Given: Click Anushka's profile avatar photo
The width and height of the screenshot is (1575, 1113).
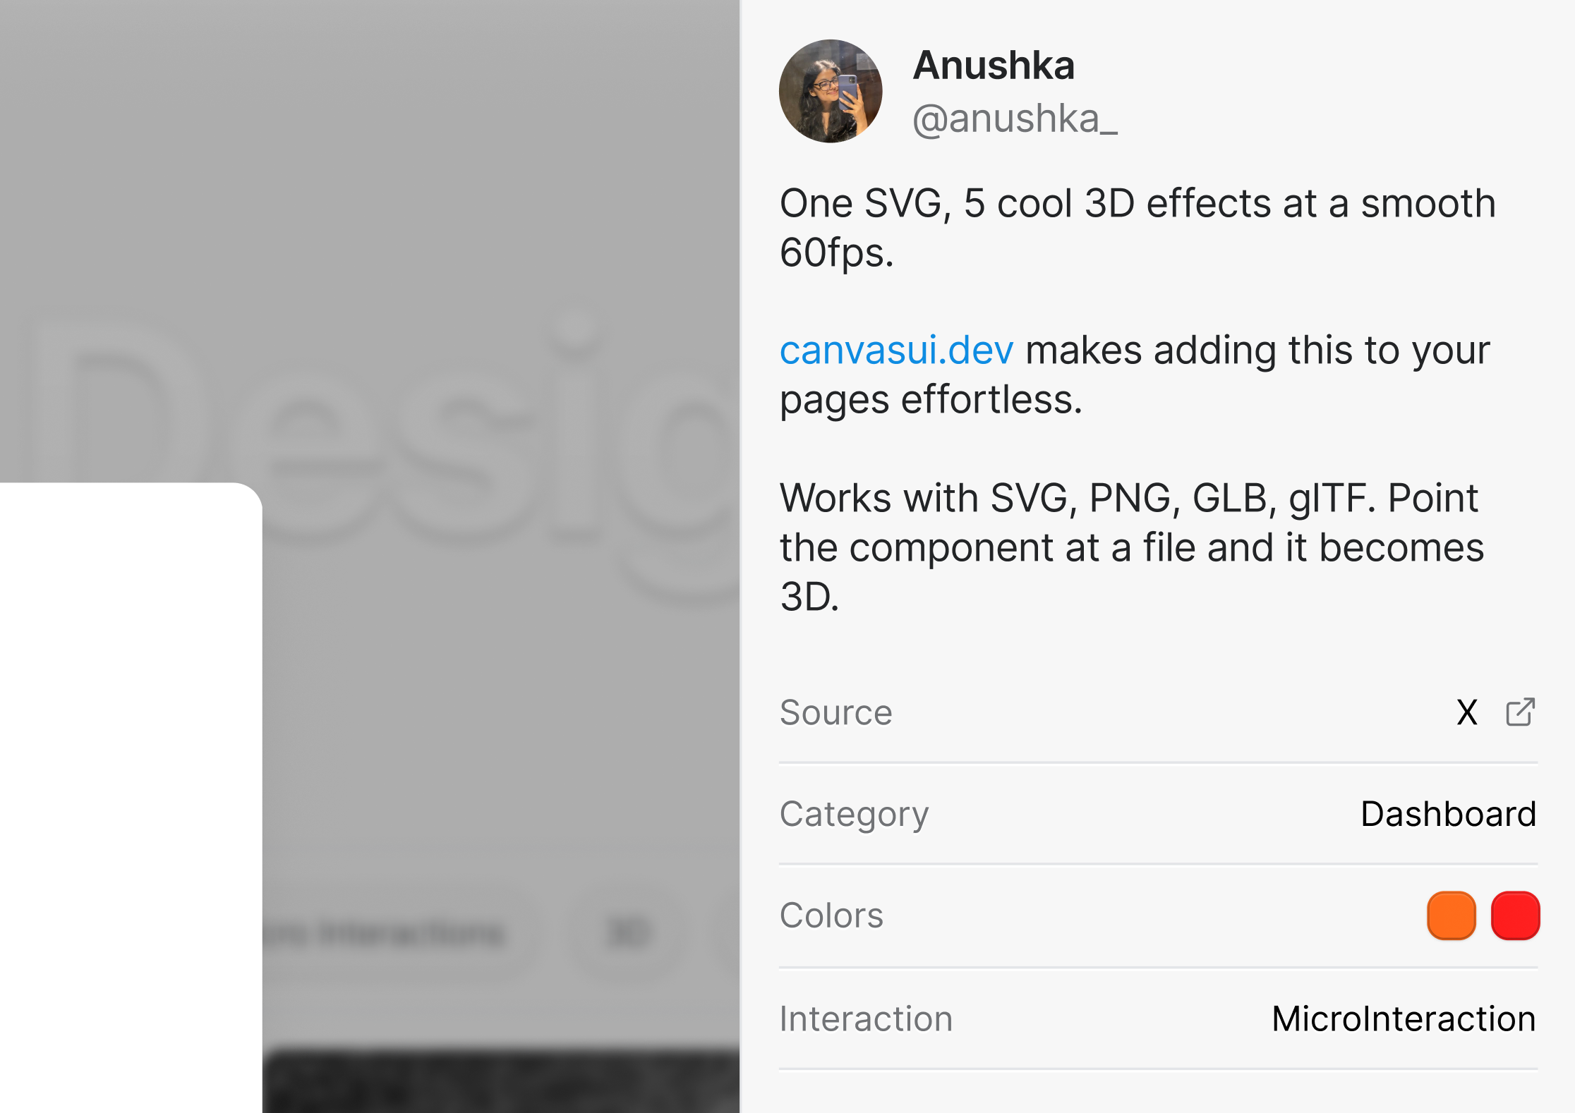Looking at the screenshot, I should click(831, 91).
